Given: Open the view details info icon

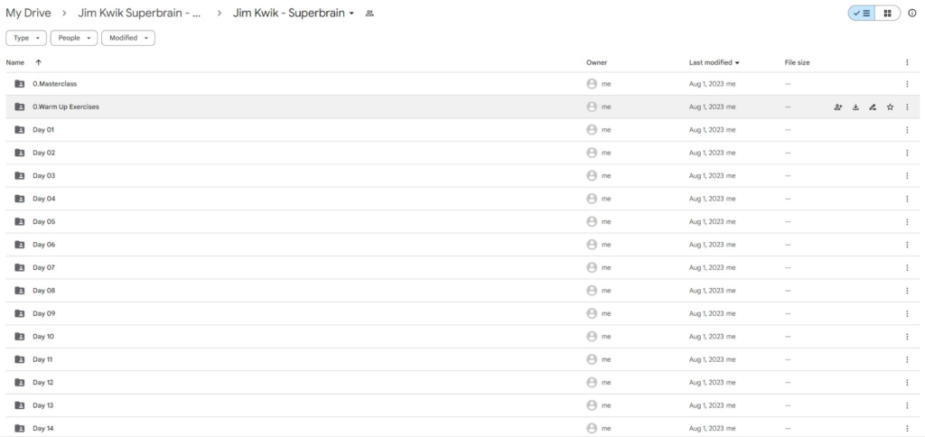Looking at the screenshot, I should tap(912, 14).
